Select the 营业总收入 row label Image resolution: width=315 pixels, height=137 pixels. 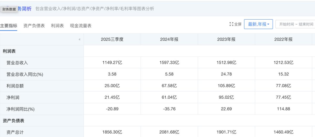(x=17, y=63)
